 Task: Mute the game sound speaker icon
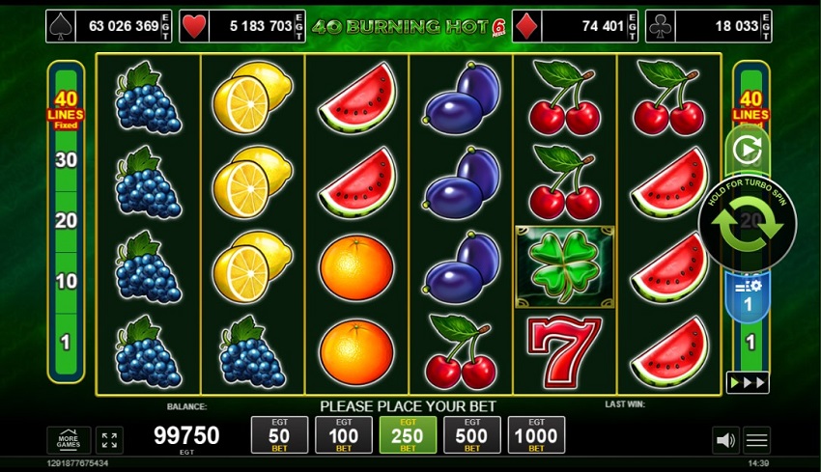[x=725, y=440]
